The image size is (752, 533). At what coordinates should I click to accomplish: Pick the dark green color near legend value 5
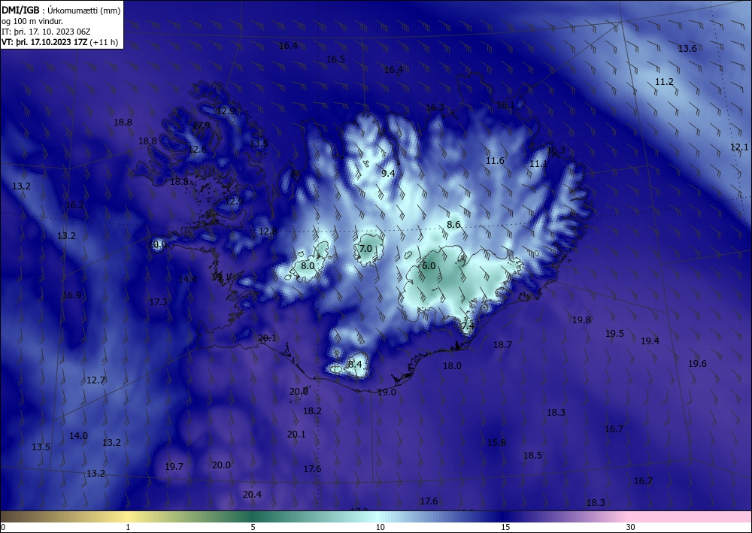254,516
